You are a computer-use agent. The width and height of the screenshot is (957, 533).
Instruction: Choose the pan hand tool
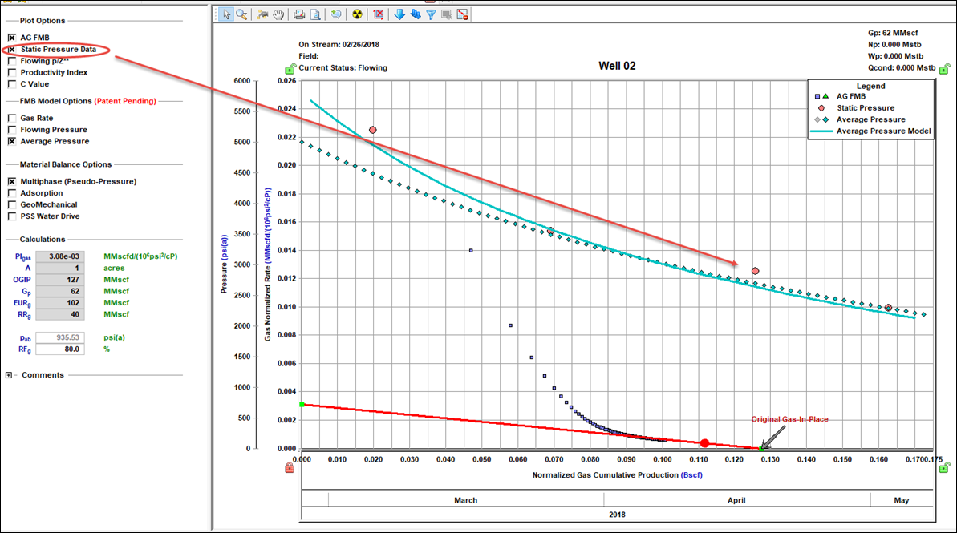click(x=279, y=14)
